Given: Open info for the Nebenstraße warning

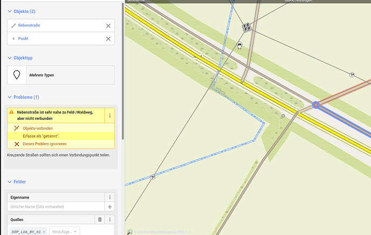Looking at the screenshot, I should pos(110,115).
